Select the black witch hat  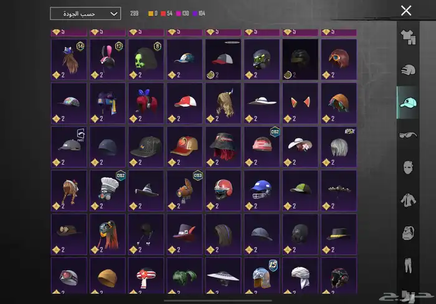tap(147, 190)
